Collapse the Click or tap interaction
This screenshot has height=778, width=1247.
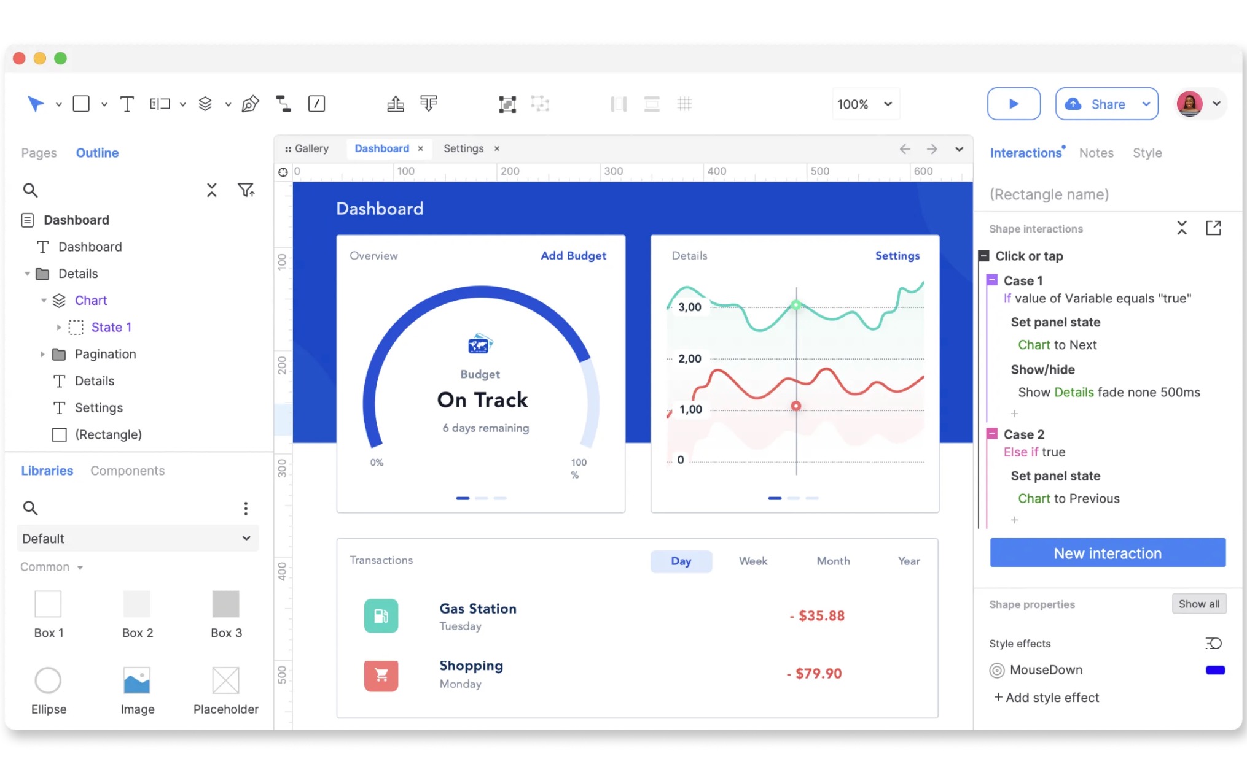984,256
